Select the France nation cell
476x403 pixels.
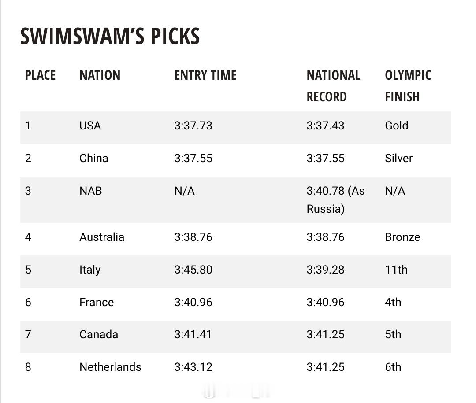(97, 302)
